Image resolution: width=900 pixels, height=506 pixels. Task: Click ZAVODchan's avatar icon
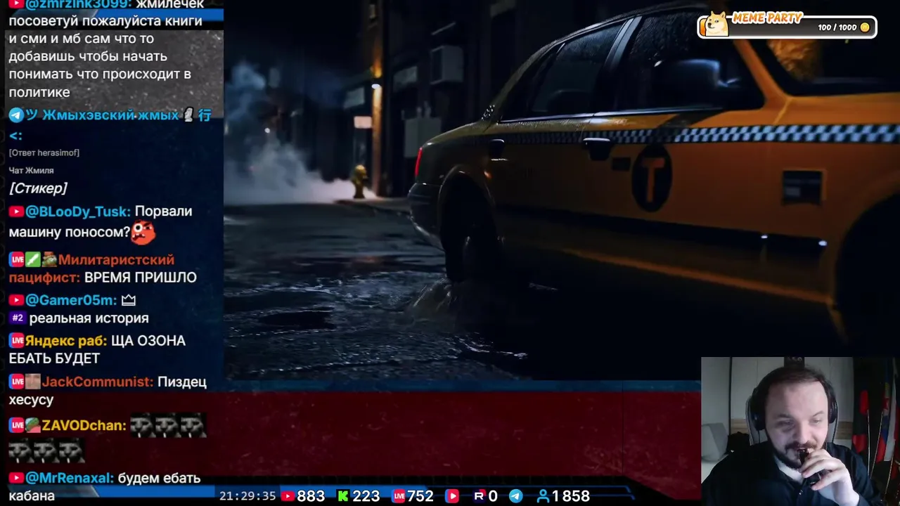[x=33, y=425]
